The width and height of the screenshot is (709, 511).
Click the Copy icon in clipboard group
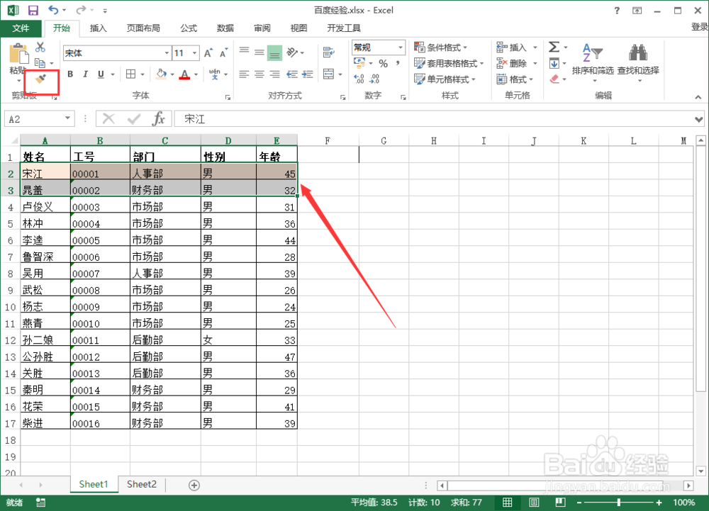click(x=40, y=63)
